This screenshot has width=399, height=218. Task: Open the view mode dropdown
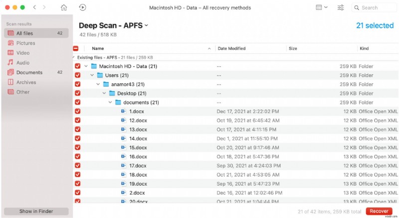point(322,8)
